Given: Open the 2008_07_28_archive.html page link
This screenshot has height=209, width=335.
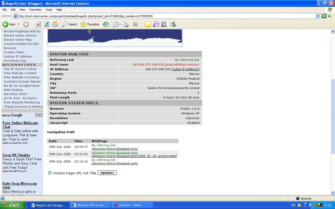Looking at the screenshot, I should coord(134,156).
